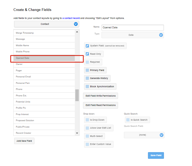
Task: Open the Contact record type dropdown
Action: click(46, 24)
